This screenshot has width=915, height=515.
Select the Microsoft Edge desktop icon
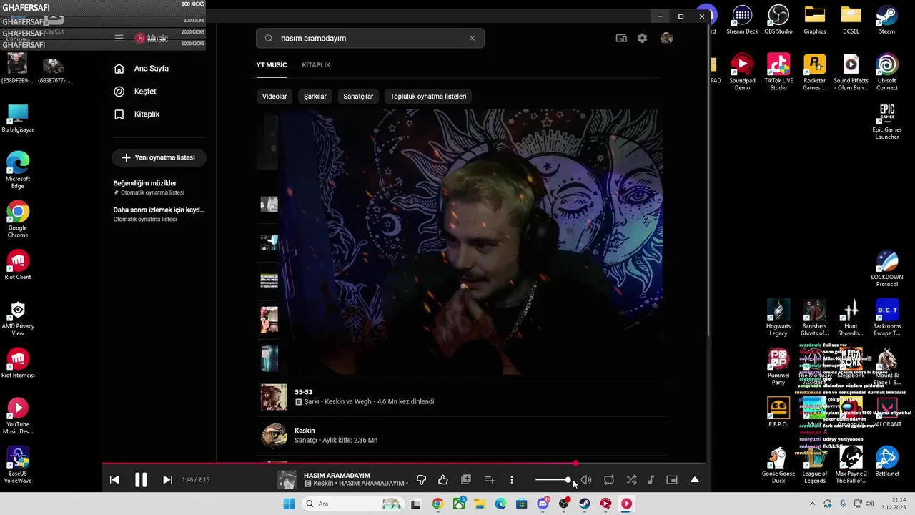pyautogui.click(x=18, y=170)
